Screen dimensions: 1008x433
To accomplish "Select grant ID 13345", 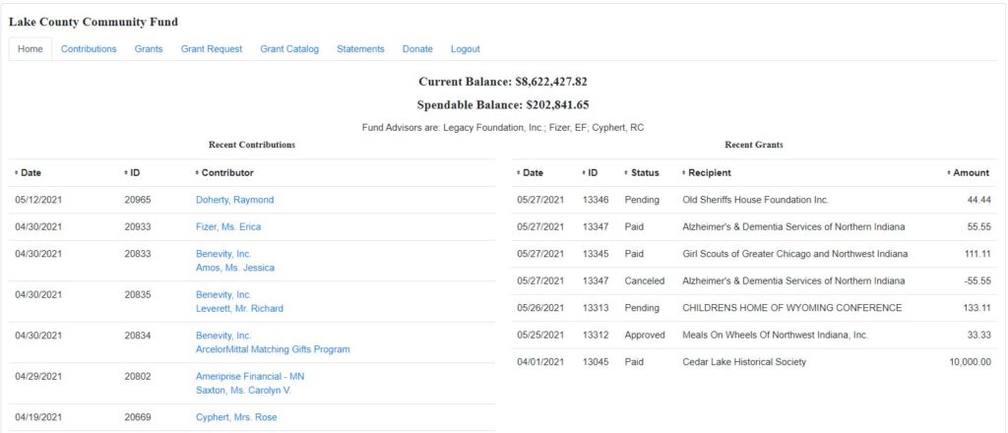I will click(596, 254).
